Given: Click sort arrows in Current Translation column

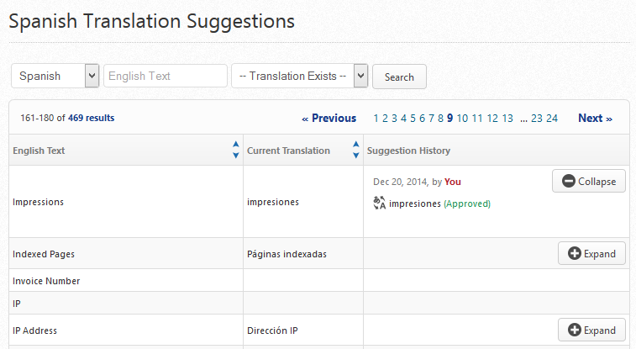Looking at the screenshot, I should [356, 151].
